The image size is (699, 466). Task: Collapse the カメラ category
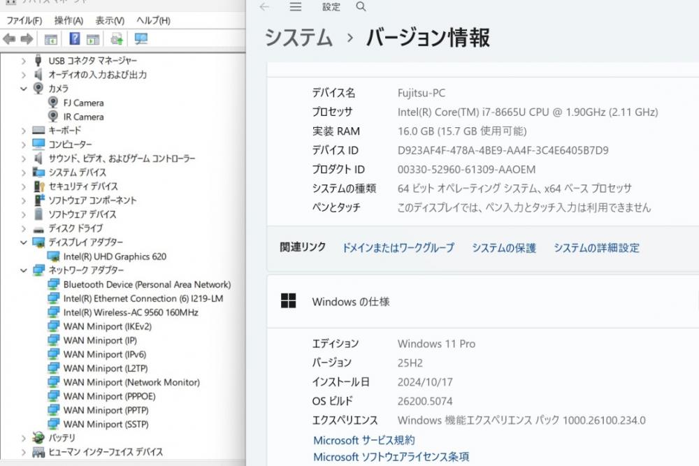click(x=24, y=89)
